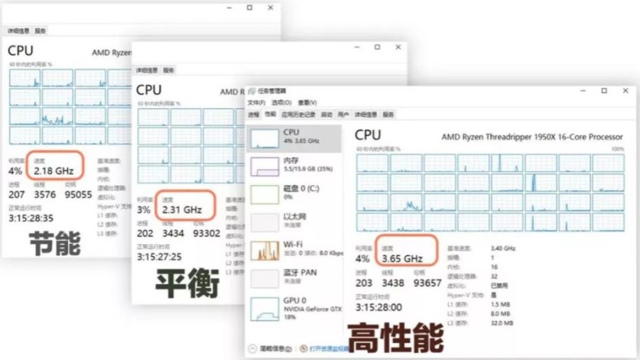The width and height of the screenshot is (640, 360).
Task: Collapse view with 简略信息(D) button
Action: tap(271, 349)
